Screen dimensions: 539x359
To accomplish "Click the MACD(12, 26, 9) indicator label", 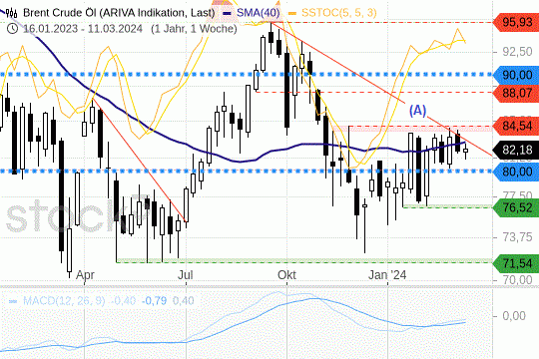I will [x=64, y=301].
